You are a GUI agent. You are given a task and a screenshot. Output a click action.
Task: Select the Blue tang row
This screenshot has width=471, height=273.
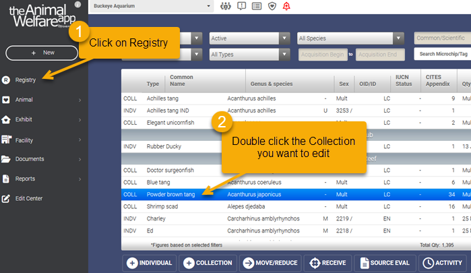pyautogui.click(x=296, y=182)
